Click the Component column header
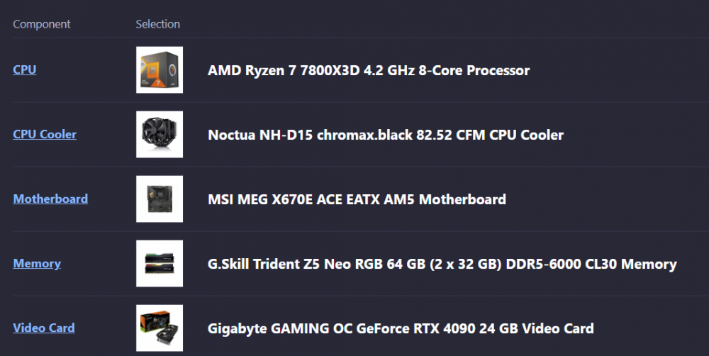 [x=42, y=24]
